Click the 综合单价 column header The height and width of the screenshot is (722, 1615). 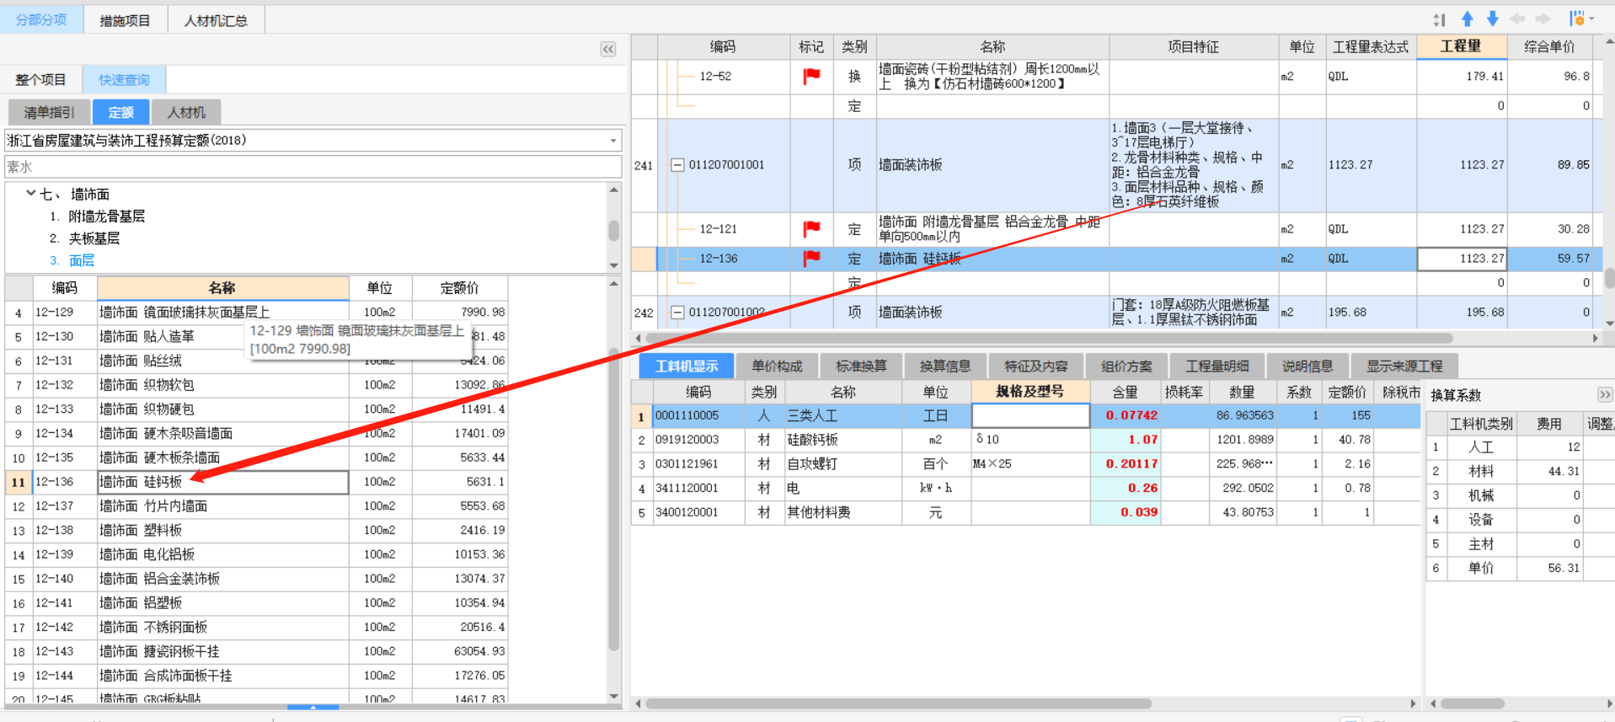tap(1548, 46)
